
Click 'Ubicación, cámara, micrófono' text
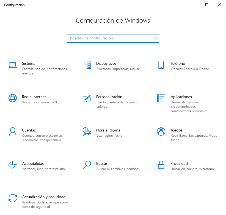[192, 169]
